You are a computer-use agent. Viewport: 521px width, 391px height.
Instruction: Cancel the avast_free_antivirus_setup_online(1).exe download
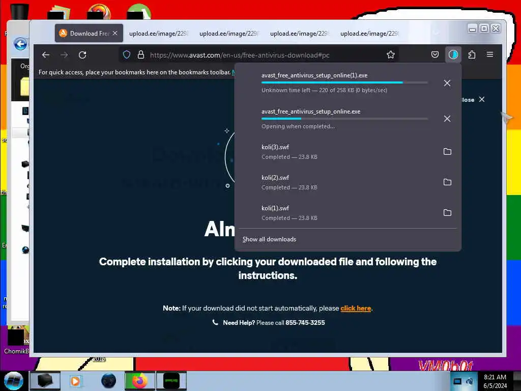tap(447, 83)
